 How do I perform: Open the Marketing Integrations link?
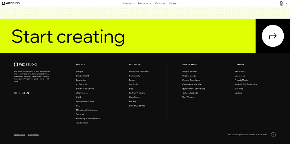87,110
